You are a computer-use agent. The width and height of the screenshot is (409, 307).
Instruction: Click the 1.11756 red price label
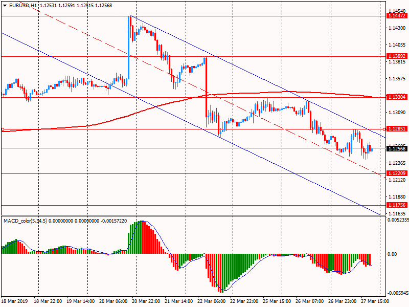tap(397, 205)
